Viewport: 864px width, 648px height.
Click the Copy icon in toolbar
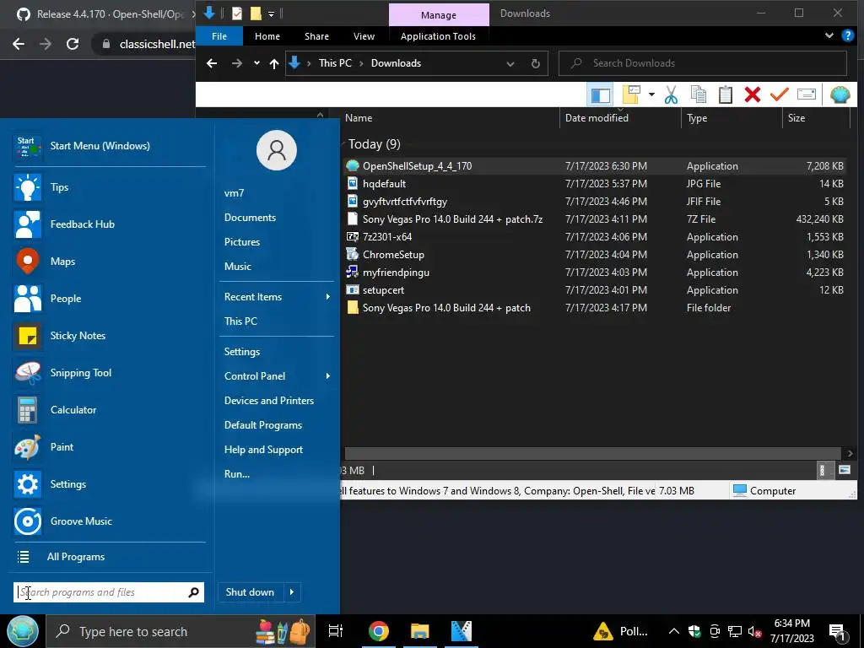click(x=698, y=94)
